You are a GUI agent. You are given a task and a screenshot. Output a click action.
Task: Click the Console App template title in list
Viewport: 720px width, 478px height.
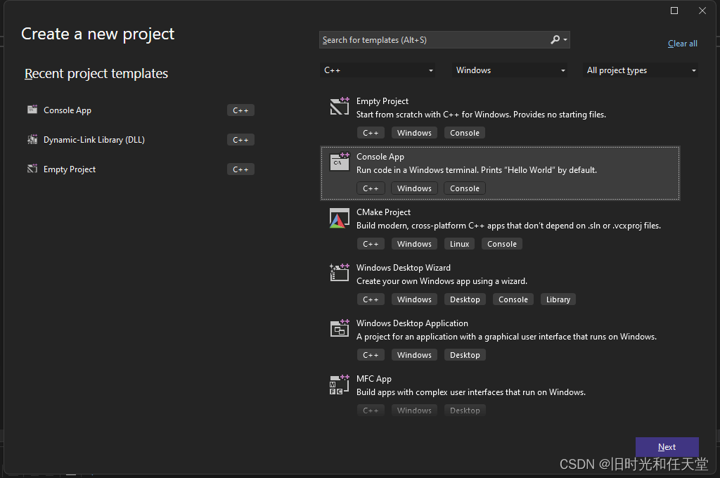[380, 157]
